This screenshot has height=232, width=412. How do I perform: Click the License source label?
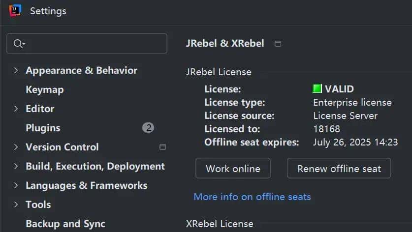[x=239, y=116]
